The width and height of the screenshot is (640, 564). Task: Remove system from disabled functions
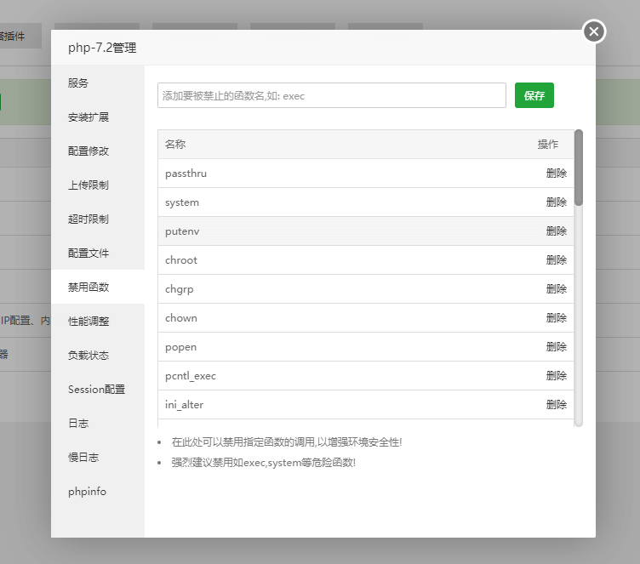pos(556,202)
